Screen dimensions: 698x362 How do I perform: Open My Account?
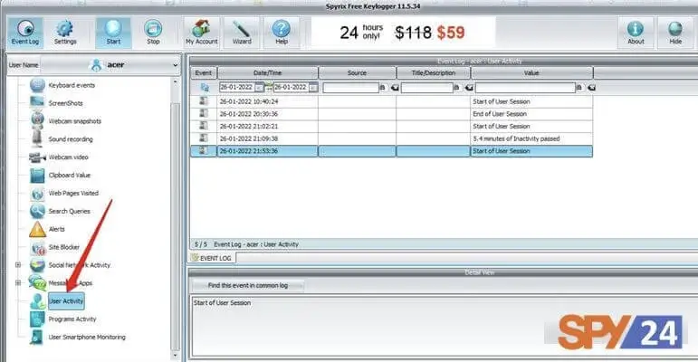coord(202,33)
